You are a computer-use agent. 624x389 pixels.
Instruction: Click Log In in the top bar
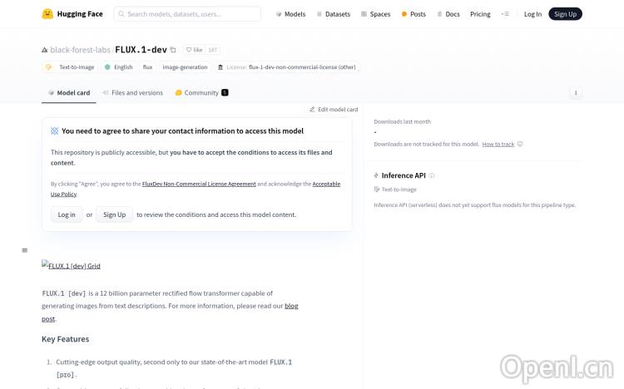(x=532, y=14)
